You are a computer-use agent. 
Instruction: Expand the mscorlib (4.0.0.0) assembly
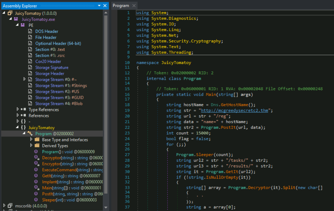[4, 205]
